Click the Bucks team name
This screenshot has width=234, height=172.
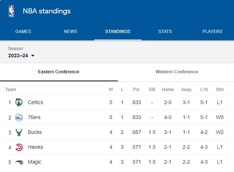[x=35, y=132]
